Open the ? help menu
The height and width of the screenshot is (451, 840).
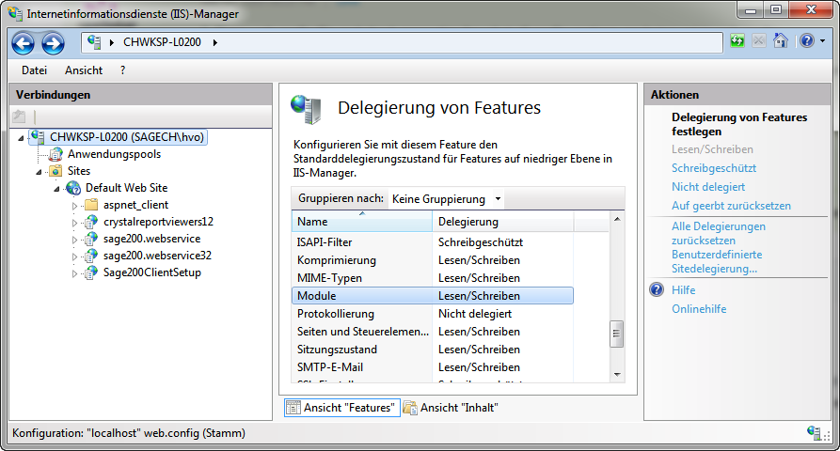coord(122,70)
